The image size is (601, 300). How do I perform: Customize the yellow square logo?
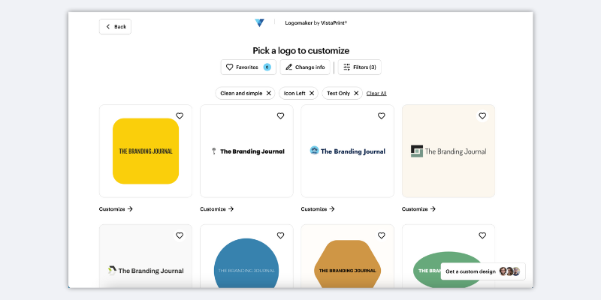(116, 209)
